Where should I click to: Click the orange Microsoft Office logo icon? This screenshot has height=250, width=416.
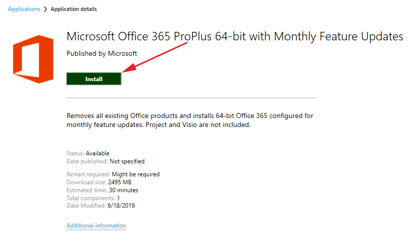click(x=33, y=59)
